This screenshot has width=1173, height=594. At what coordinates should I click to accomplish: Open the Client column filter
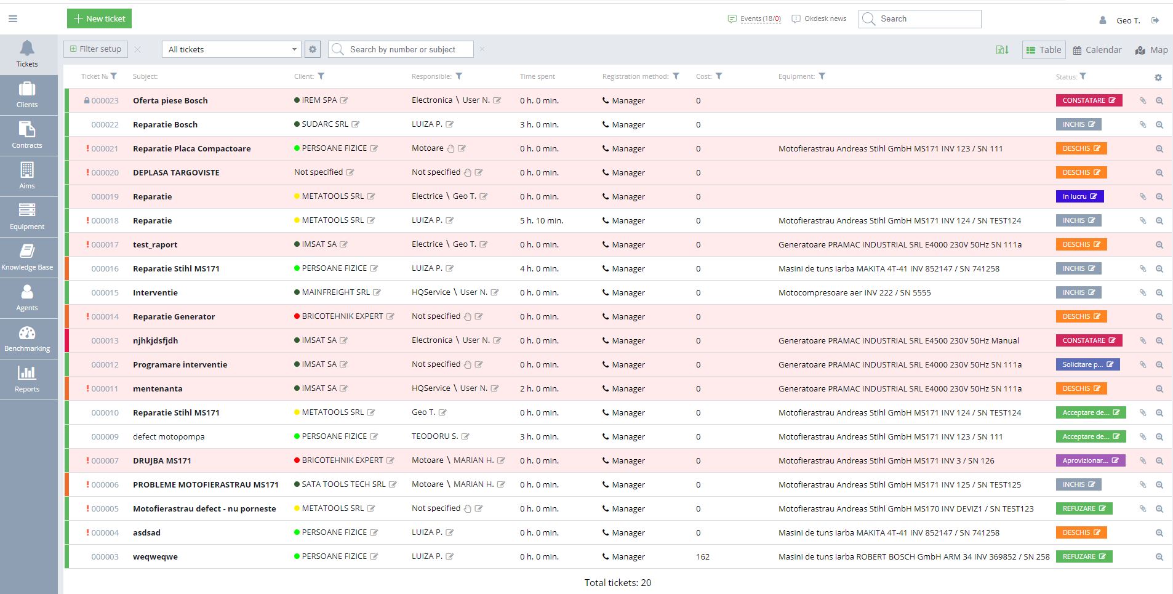coord(321,76)
